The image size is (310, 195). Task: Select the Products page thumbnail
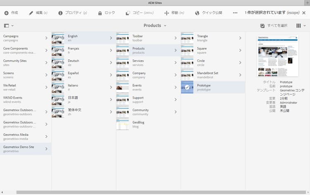click(x=123, y=50)
